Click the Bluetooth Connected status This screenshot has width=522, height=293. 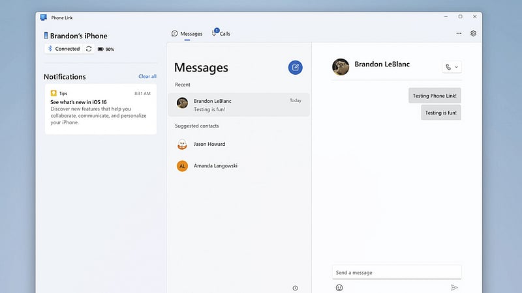(x=64, y=49)
